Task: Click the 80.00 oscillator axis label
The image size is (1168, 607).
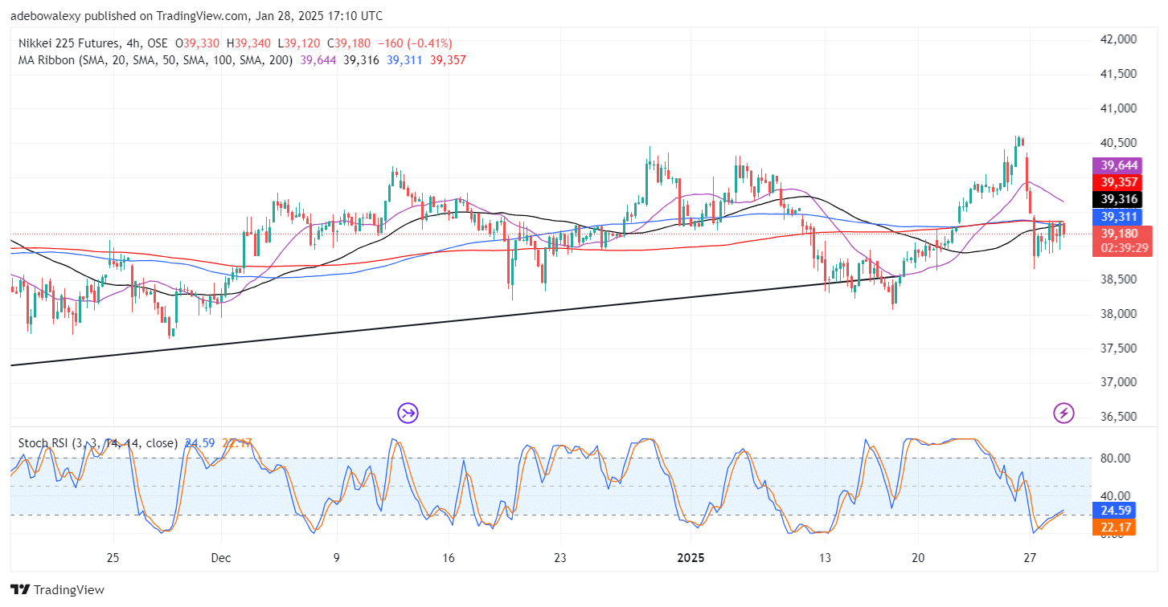Action: (1115, 458)
